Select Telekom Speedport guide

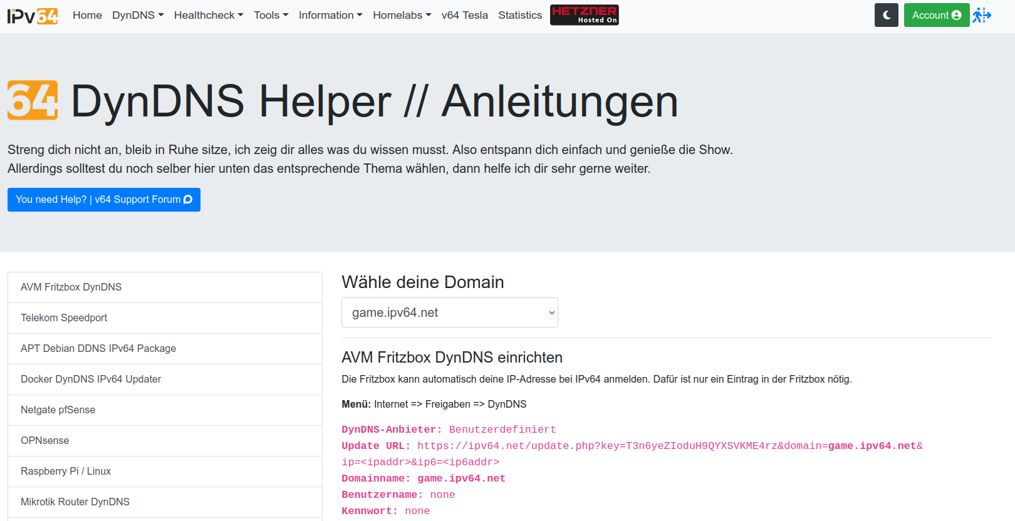[x=165, y=318]
